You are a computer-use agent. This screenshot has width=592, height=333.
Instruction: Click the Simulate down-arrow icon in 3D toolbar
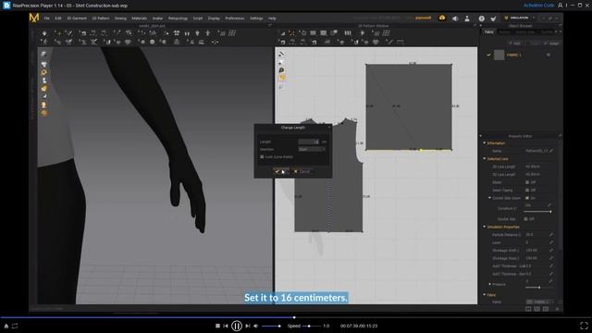tap(44, 33)
